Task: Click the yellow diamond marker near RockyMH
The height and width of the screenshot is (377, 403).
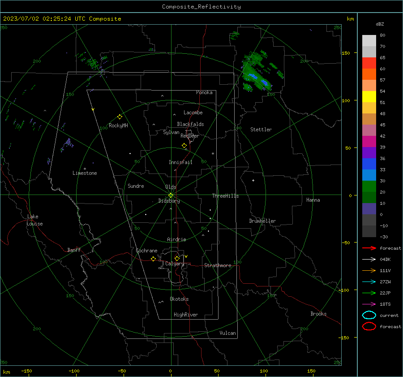Action: [x=120, y=117]
